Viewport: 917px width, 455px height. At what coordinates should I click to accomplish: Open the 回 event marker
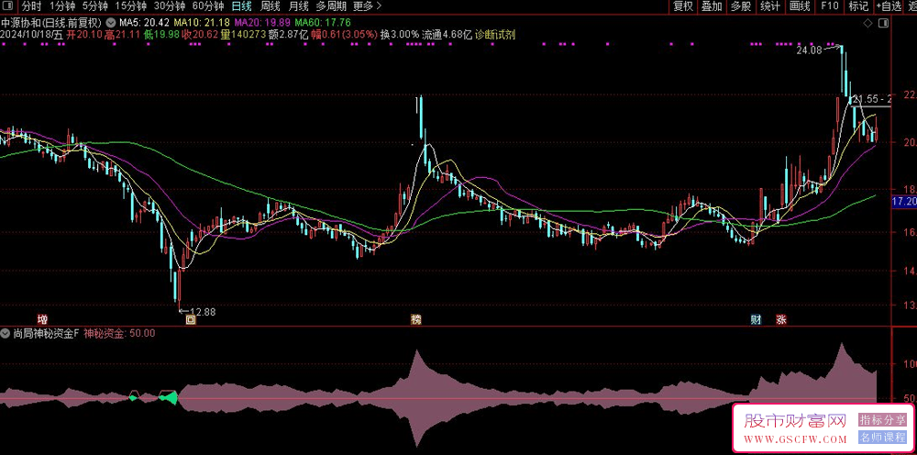[190, 320]
